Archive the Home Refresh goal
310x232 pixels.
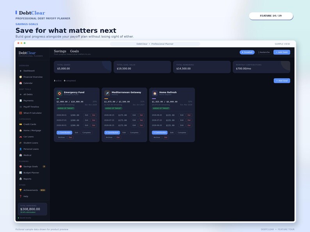[x=157, y=137]
